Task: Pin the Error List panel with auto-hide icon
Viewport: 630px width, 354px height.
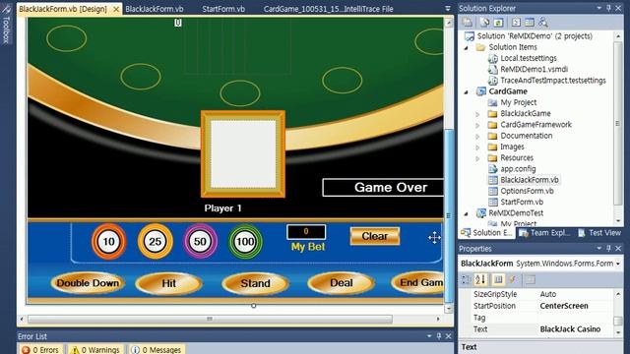Action: [x=439, y=336]
